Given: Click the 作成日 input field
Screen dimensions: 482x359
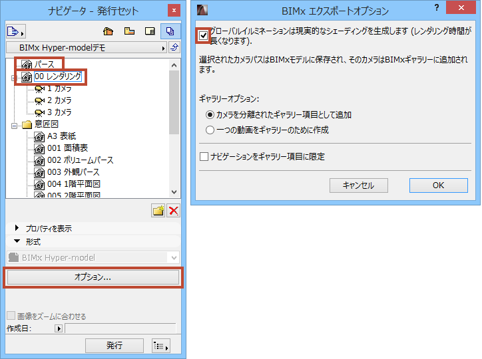Looking at the screenshot, I should click(x=120, y=328).
